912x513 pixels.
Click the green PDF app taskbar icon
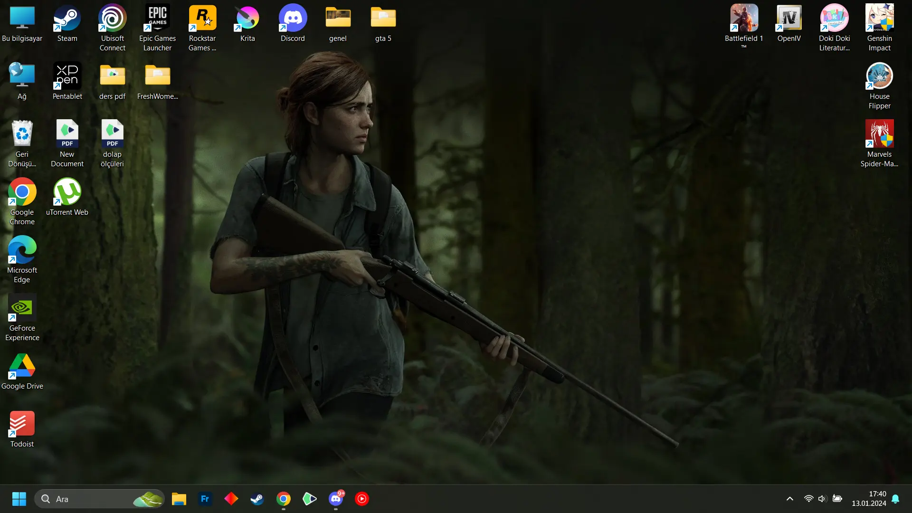click(x=310, y=499)
